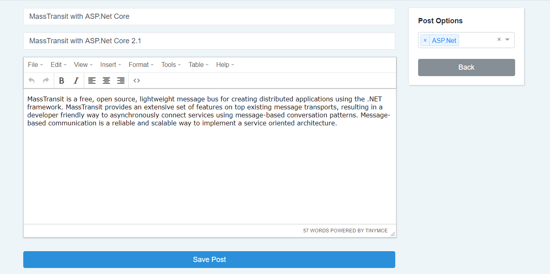Focus the post title field
This screenshot has height=274, width=550.
(x=209, y=16)
